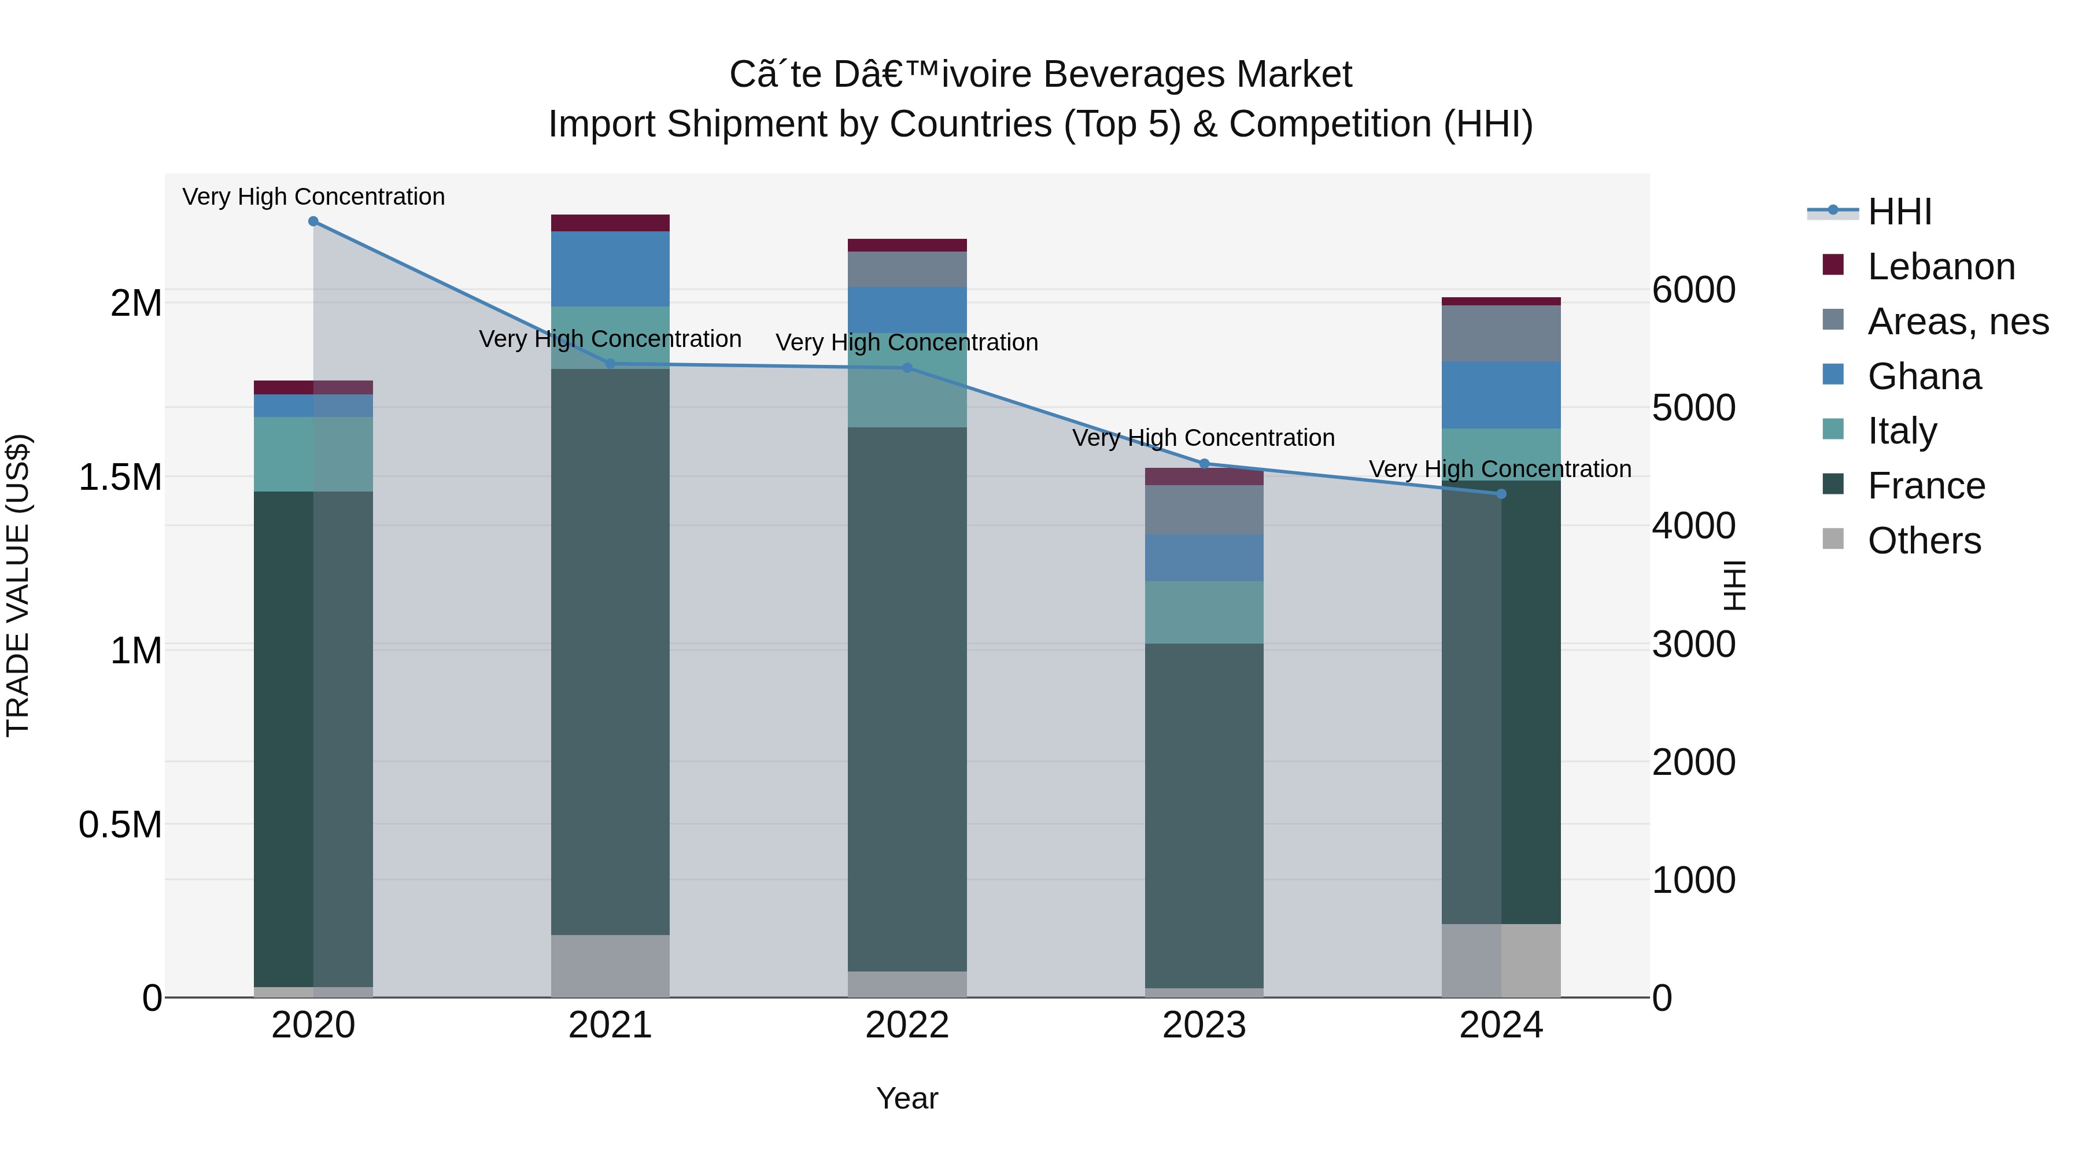Click the Italy segment of 2023 bar
Viewport: 2082px width, 1171px height.
point(1204,612)
